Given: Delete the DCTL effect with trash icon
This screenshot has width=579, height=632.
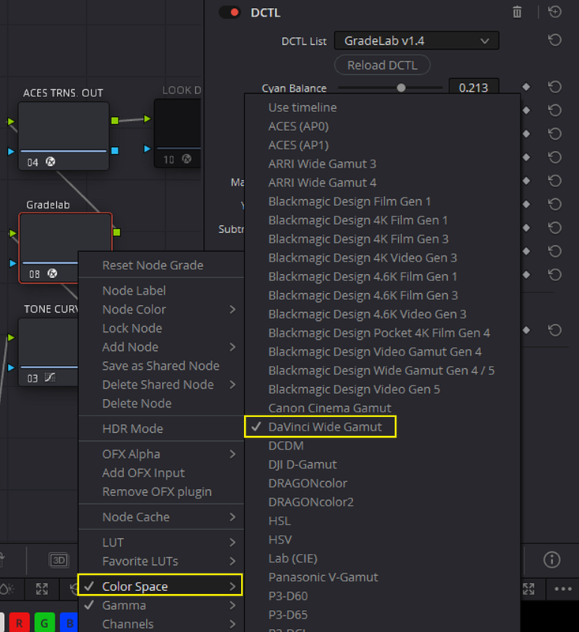Looking at the screenshot, I should pyautogui.click(x=517, y=12).
